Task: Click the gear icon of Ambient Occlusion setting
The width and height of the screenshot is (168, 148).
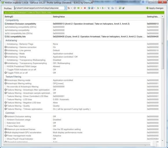Action: click(x=6, y=116)
